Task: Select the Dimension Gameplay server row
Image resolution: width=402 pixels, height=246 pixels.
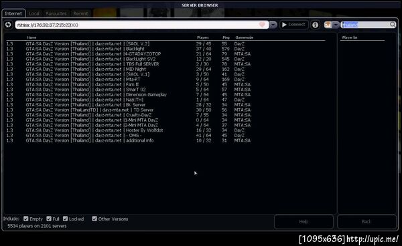Action: tap(165, 95)
